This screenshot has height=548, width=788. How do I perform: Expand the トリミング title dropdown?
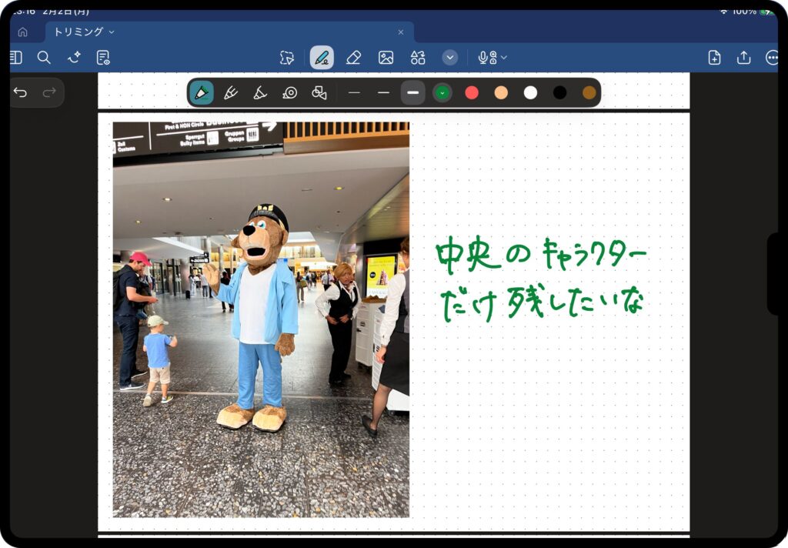click(112, 32)
